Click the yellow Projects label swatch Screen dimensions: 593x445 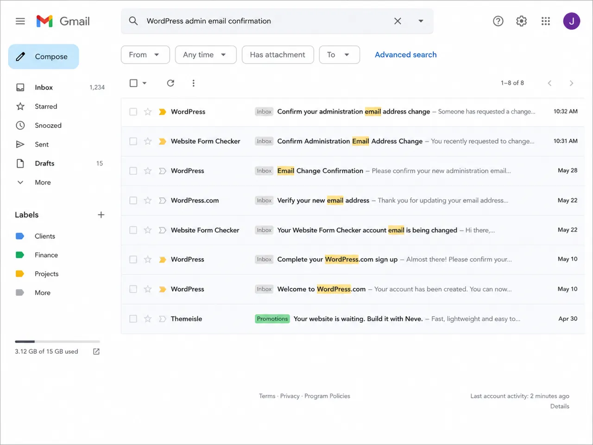(x=20, y=273)
